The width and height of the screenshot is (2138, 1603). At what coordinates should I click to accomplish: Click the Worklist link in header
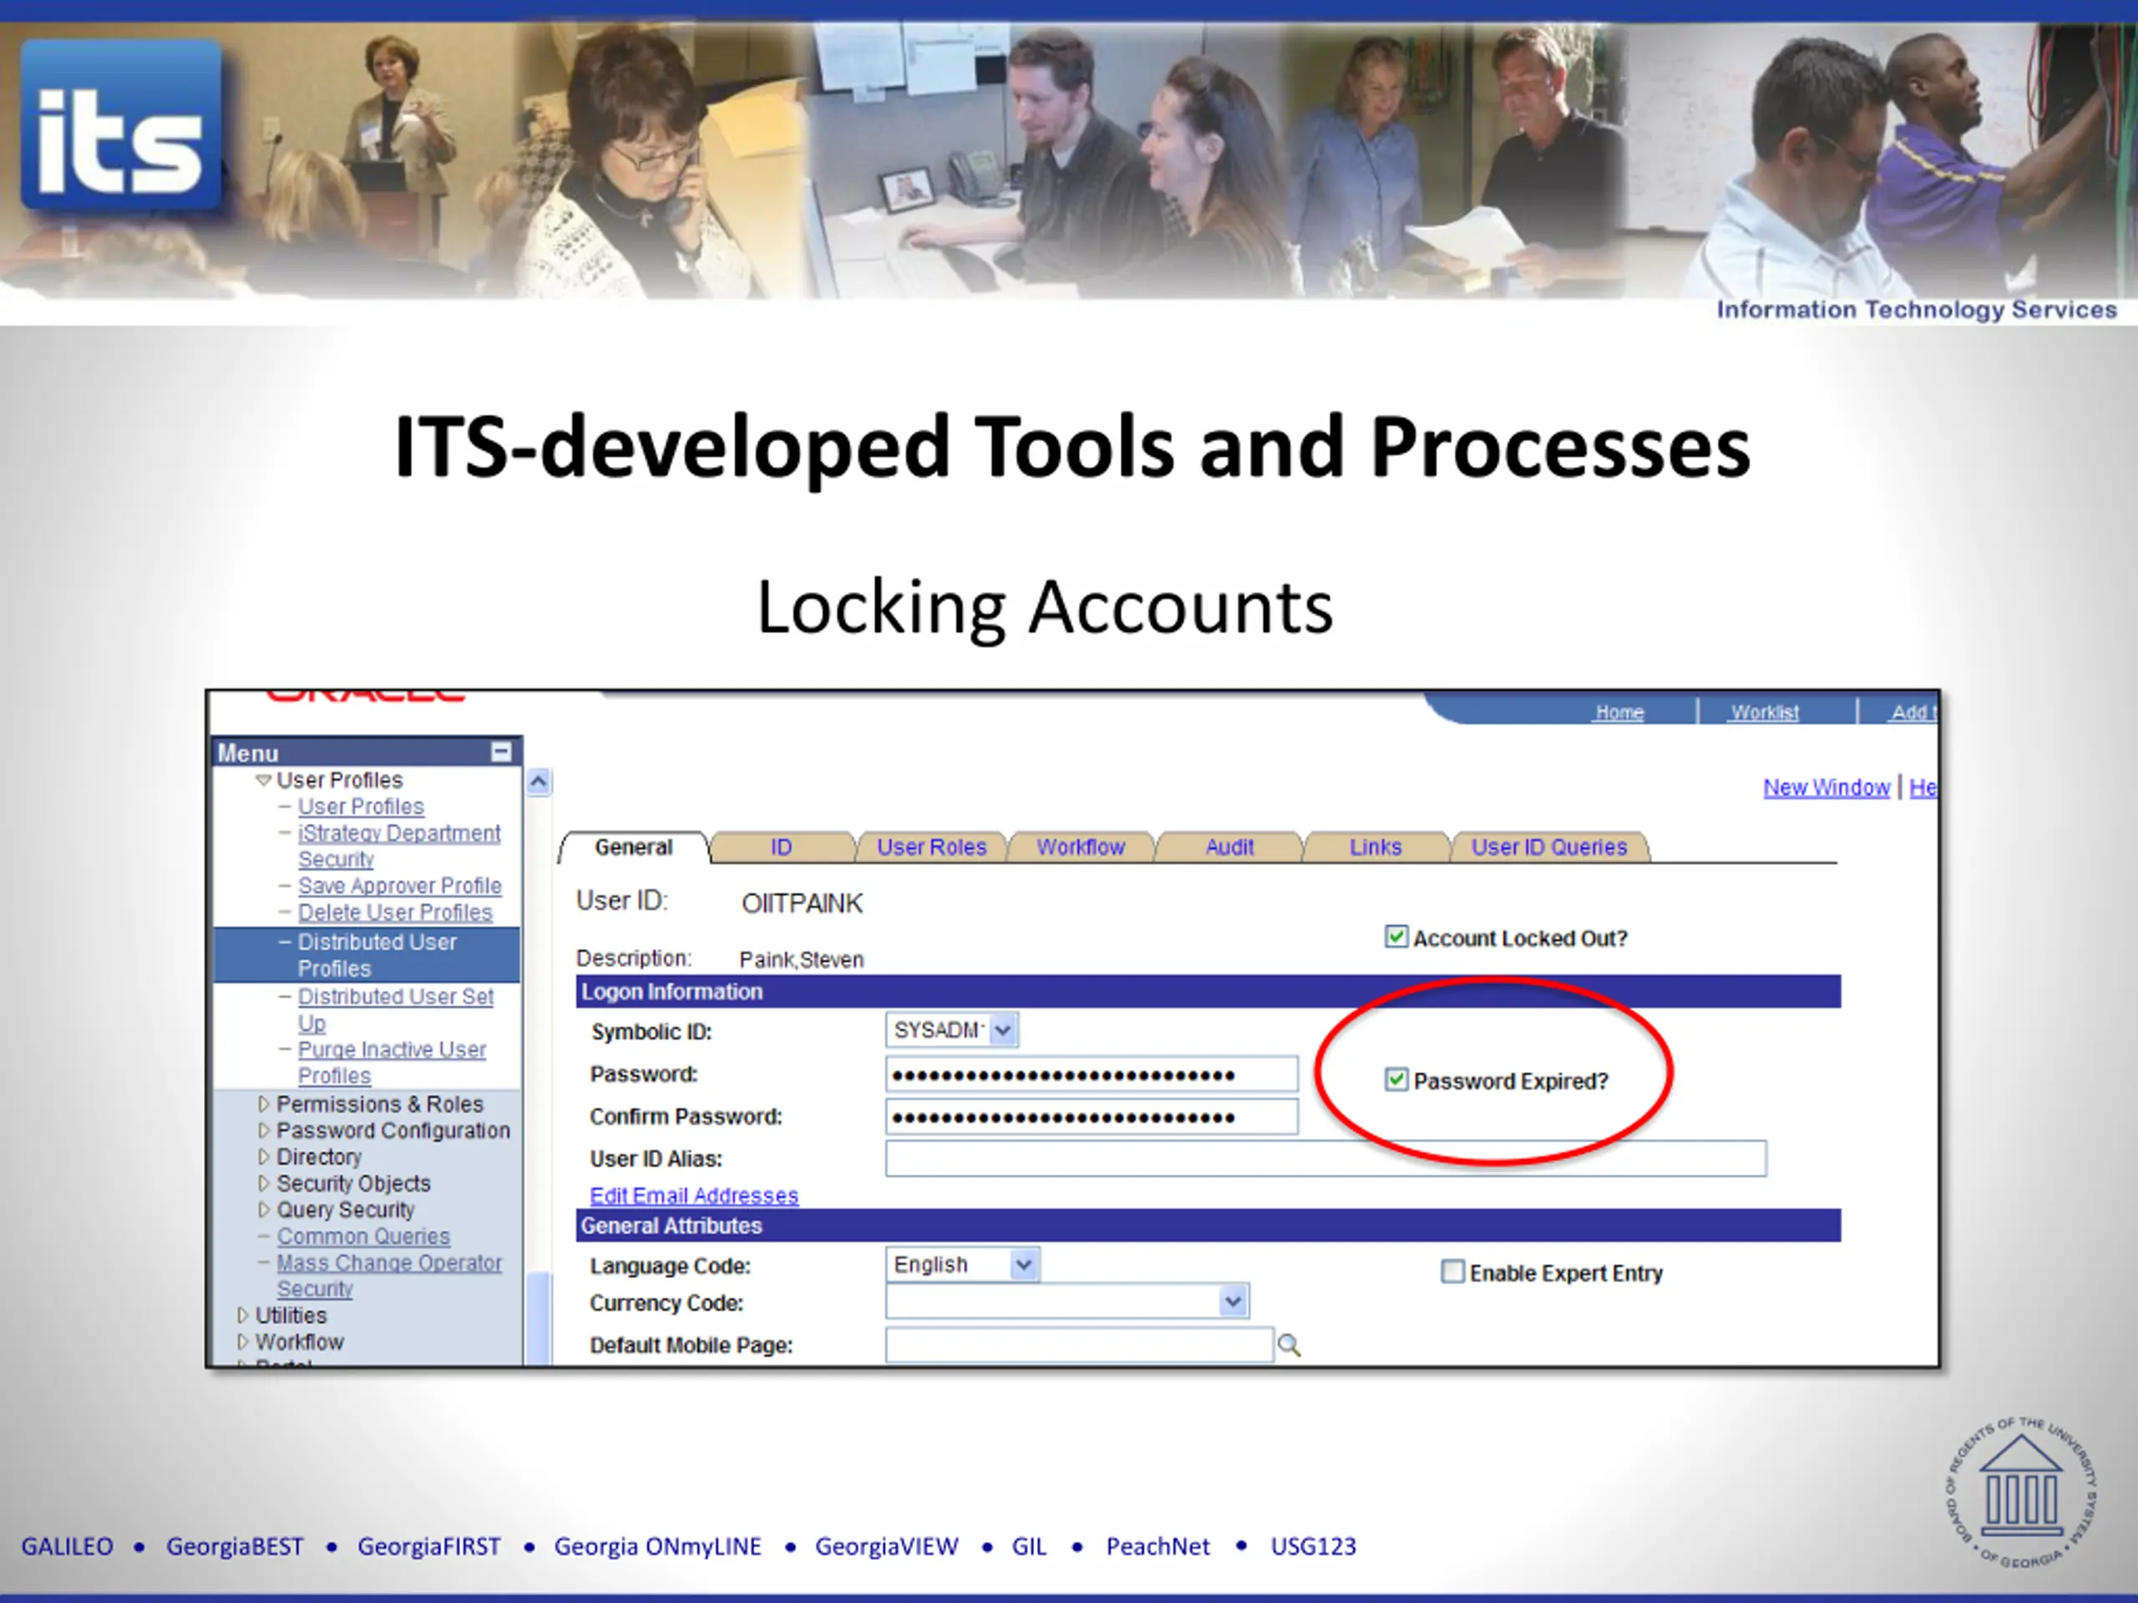(1764, 712)
